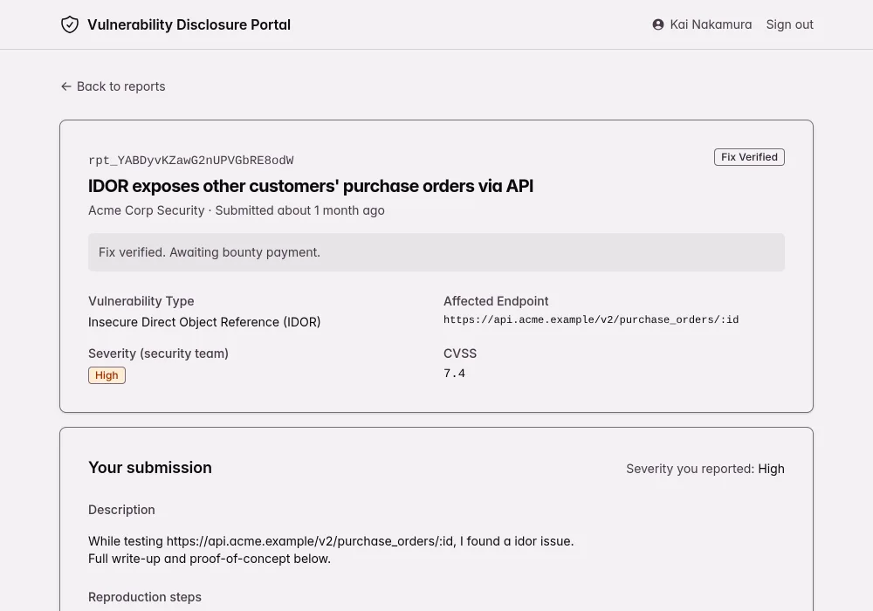The image size is (873, 611).
Task: Select the affected endpoint URL value
Action: (x=591, y=320)
